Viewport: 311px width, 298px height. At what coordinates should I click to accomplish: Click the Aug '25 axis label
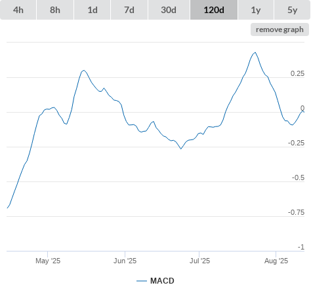click(x=276, y=261)
